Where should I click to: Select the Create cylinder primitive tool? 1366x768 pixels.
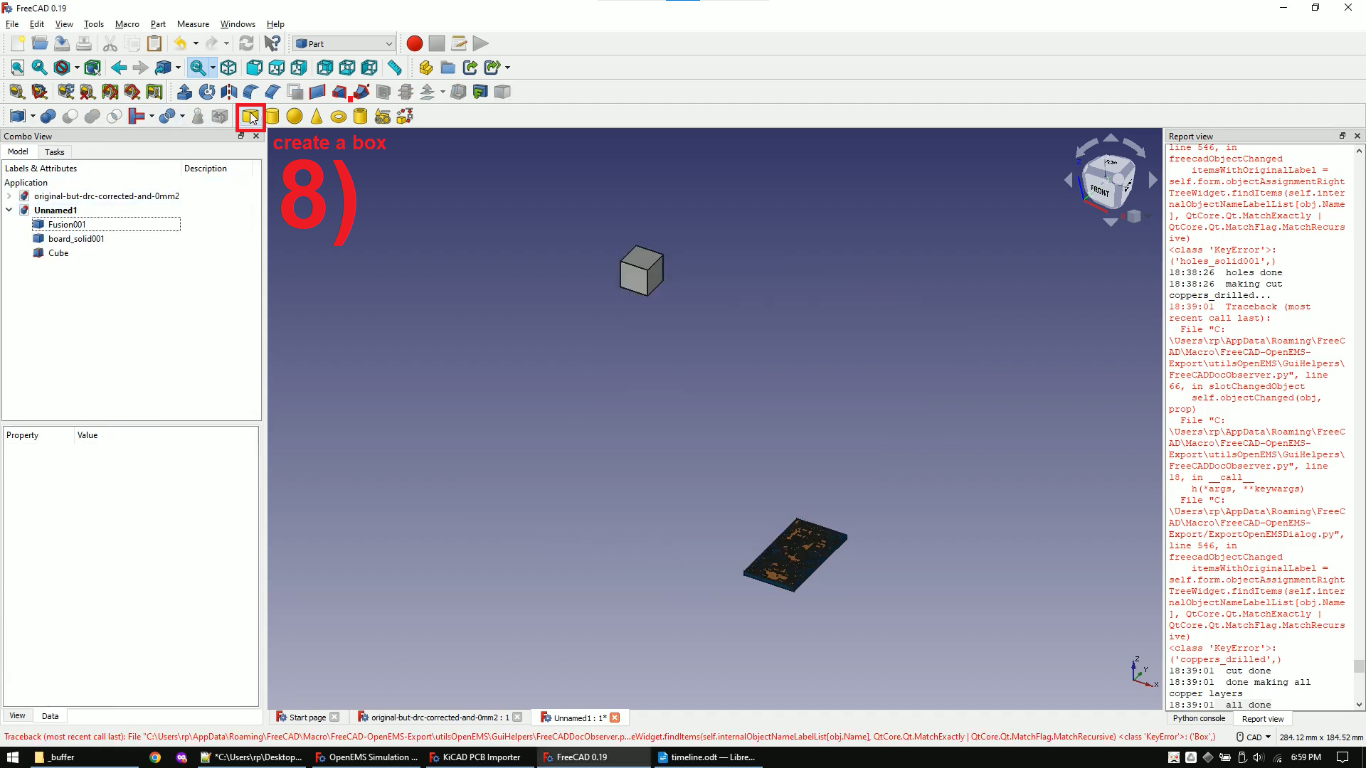272,116
